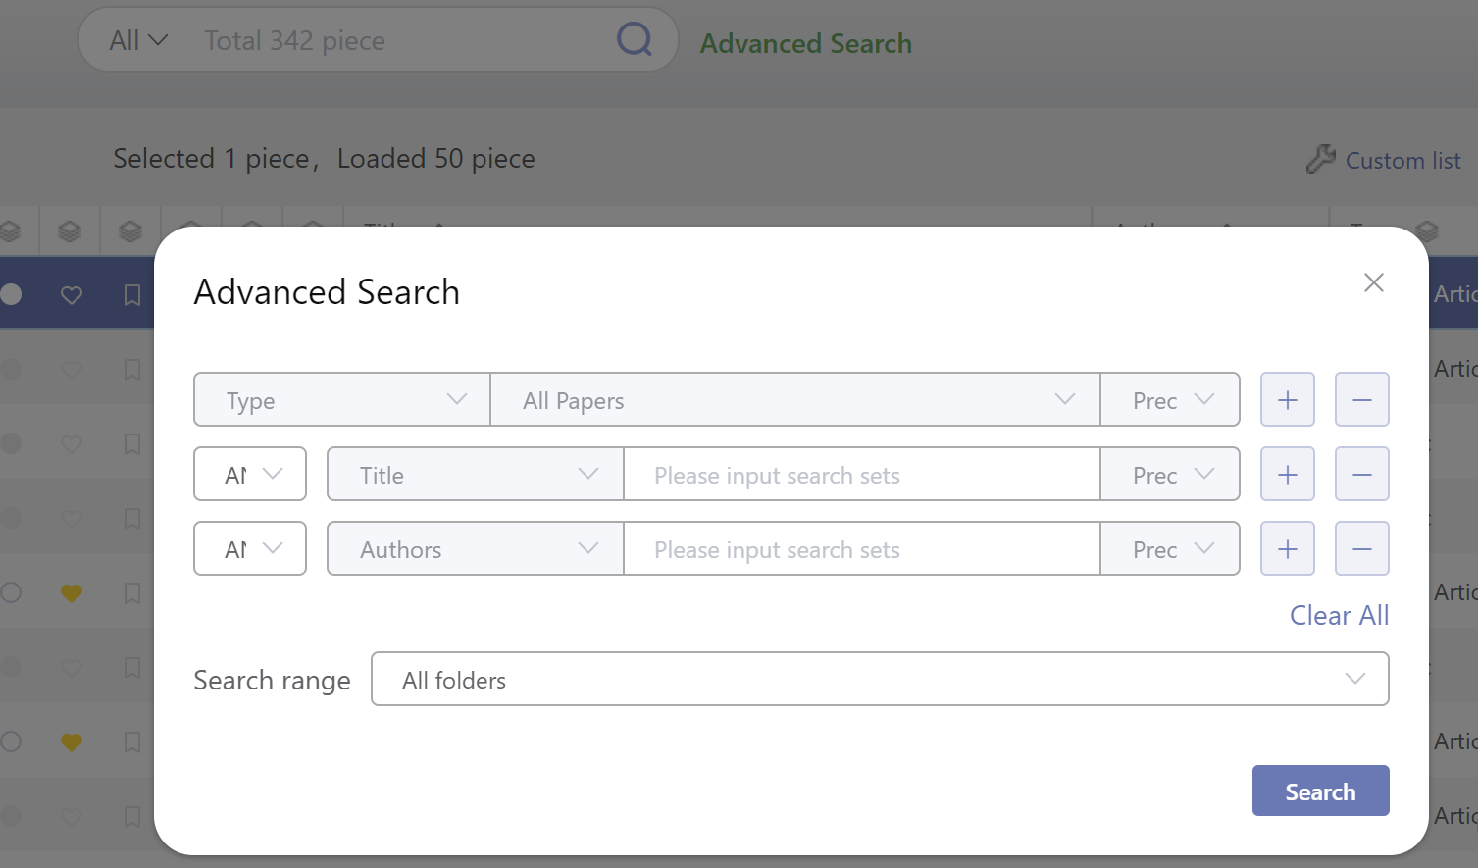1478x868 pixels.
Task: Unfavorite the upper yellow heart row
Action: [71, 592]
